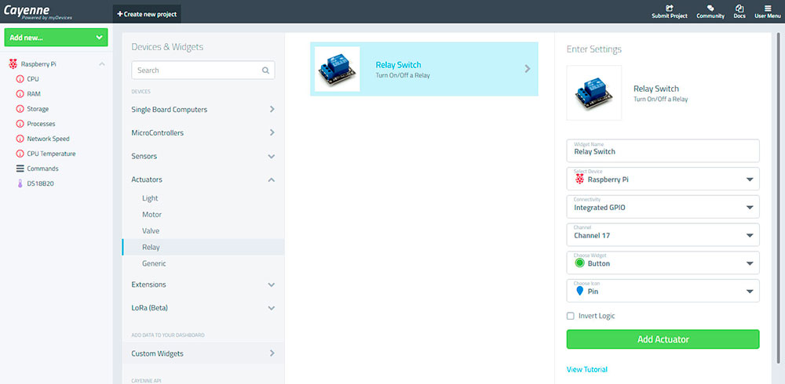Click Create new project tab

pyautogui.click(x=147, y=14)
